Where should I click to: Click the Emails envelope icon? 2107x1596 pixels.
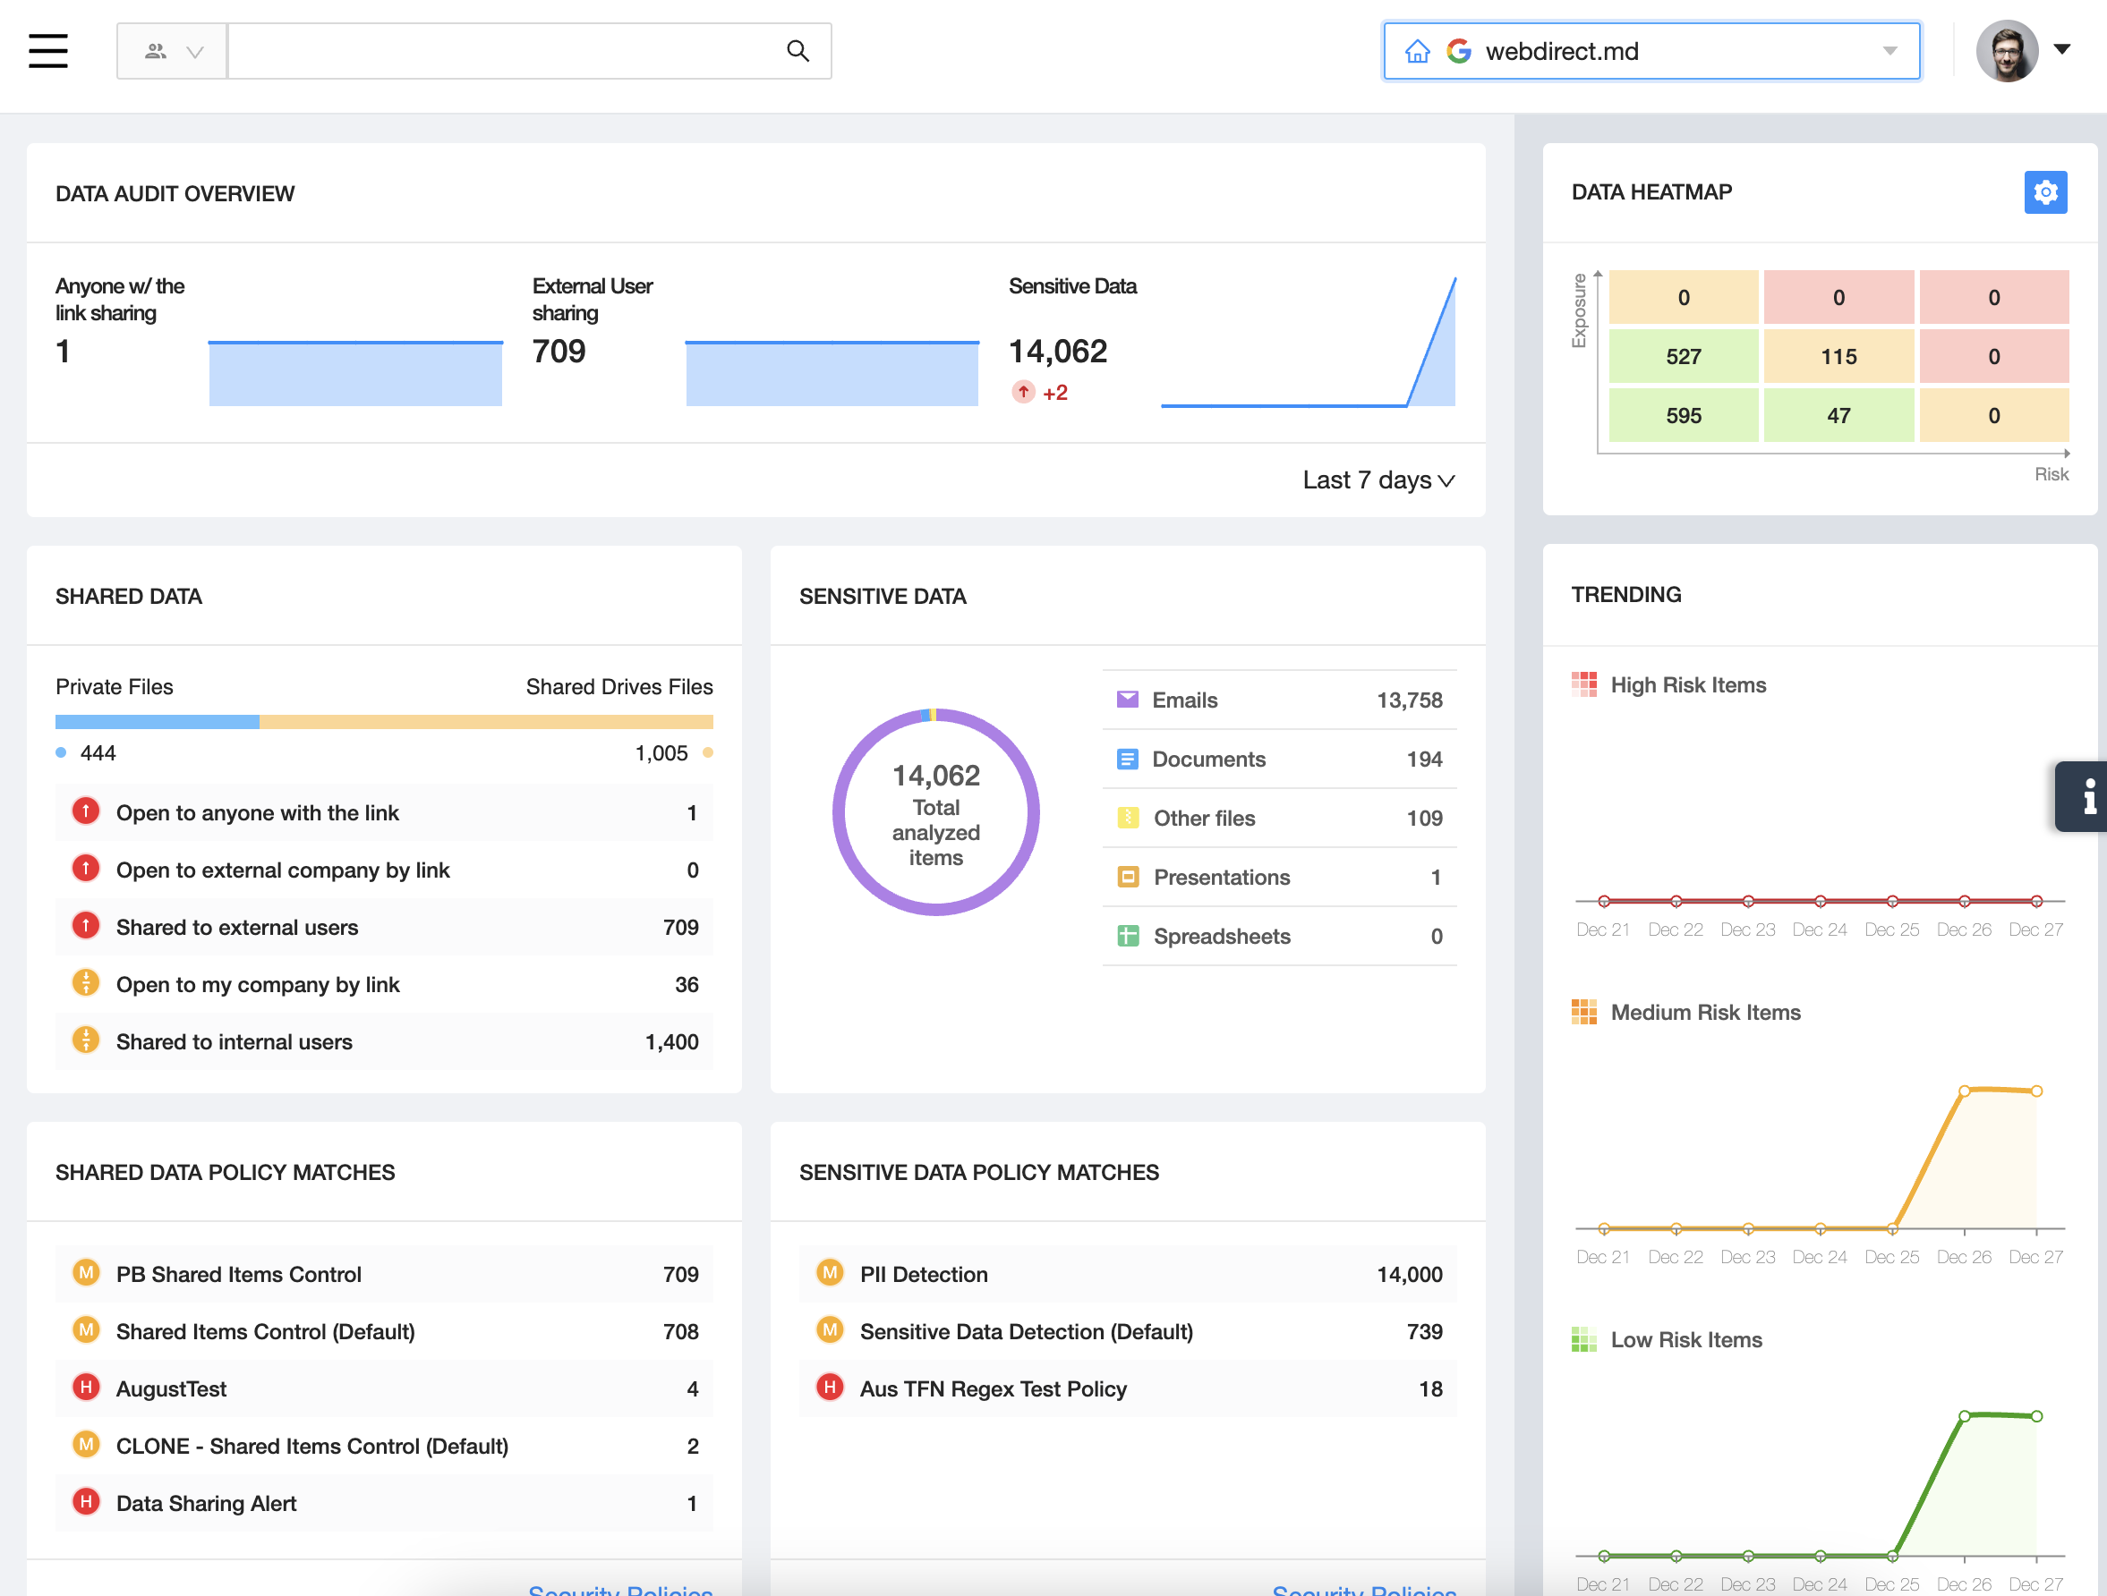click(1127, 700)
